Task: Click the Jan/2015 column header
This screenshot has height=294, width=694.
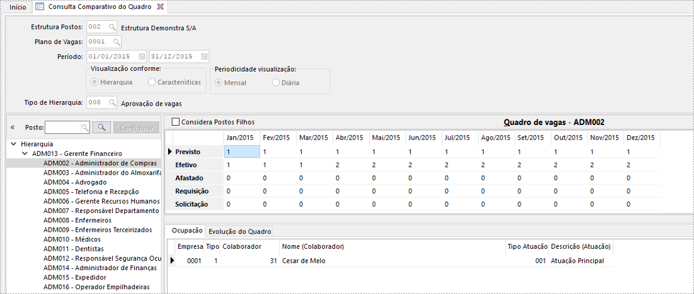Action: click(242, 138)
